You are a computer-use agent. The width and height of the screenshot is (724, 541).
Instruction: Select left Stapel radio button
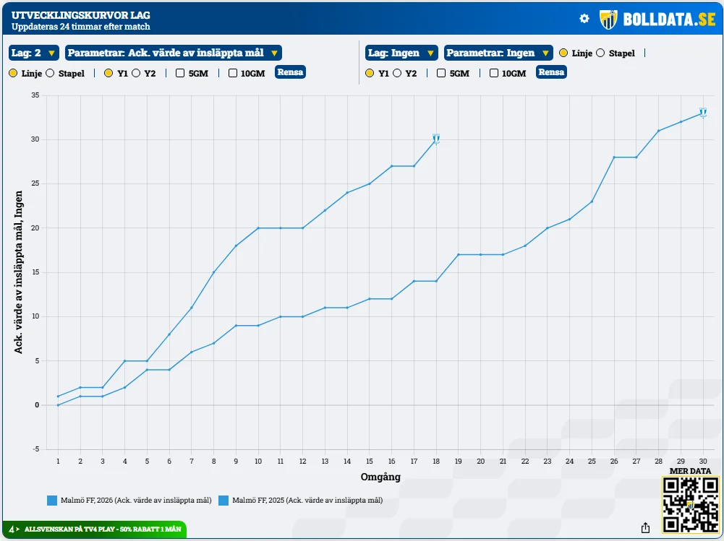51,74
